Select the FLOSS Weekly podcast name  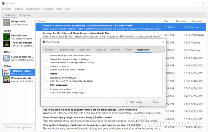[22, 57]
